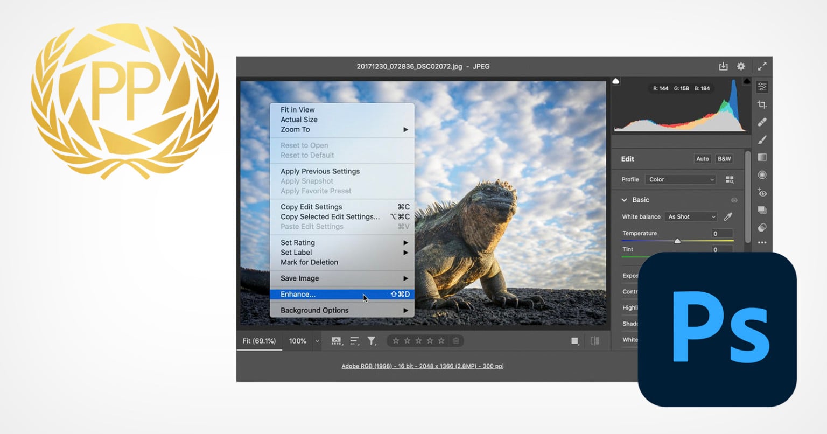
Task: Toggle the shadow clipping warning on the histogram
Action: [x=615, y=81]
